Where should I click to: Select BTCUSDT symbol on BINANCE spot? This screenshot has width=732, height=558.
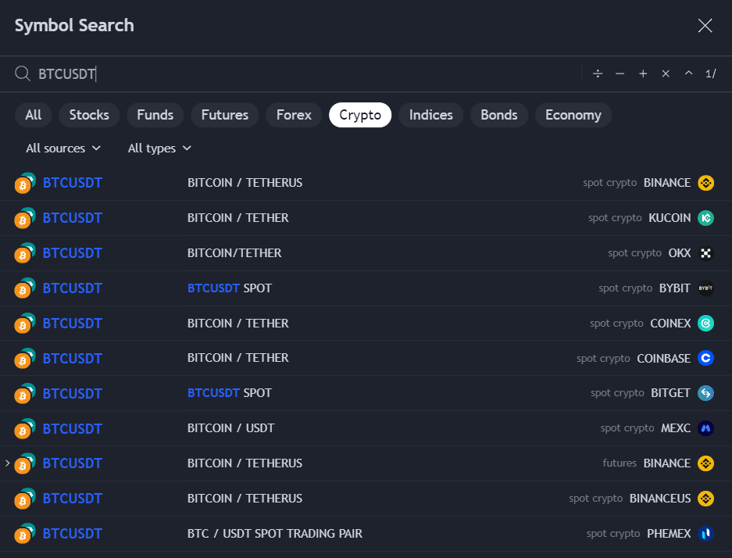coord(73,183)
